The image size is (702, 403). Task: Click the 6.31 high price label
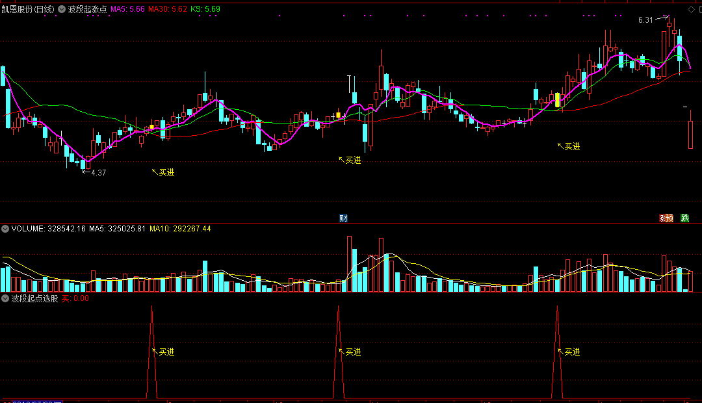pyautogui.click(x=645, y=20)
